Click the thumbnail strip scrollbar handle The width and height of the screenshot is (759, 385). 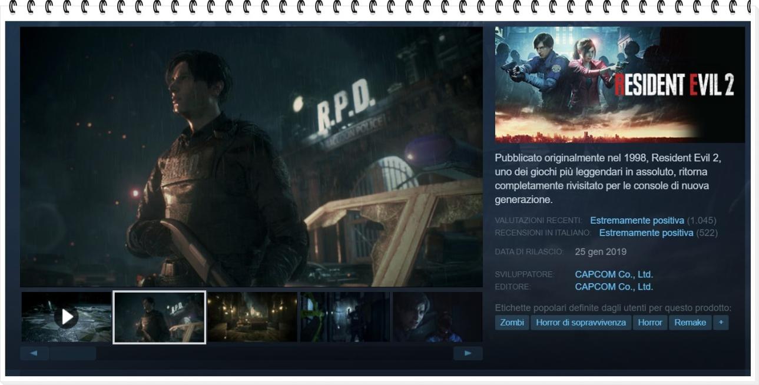72,353
